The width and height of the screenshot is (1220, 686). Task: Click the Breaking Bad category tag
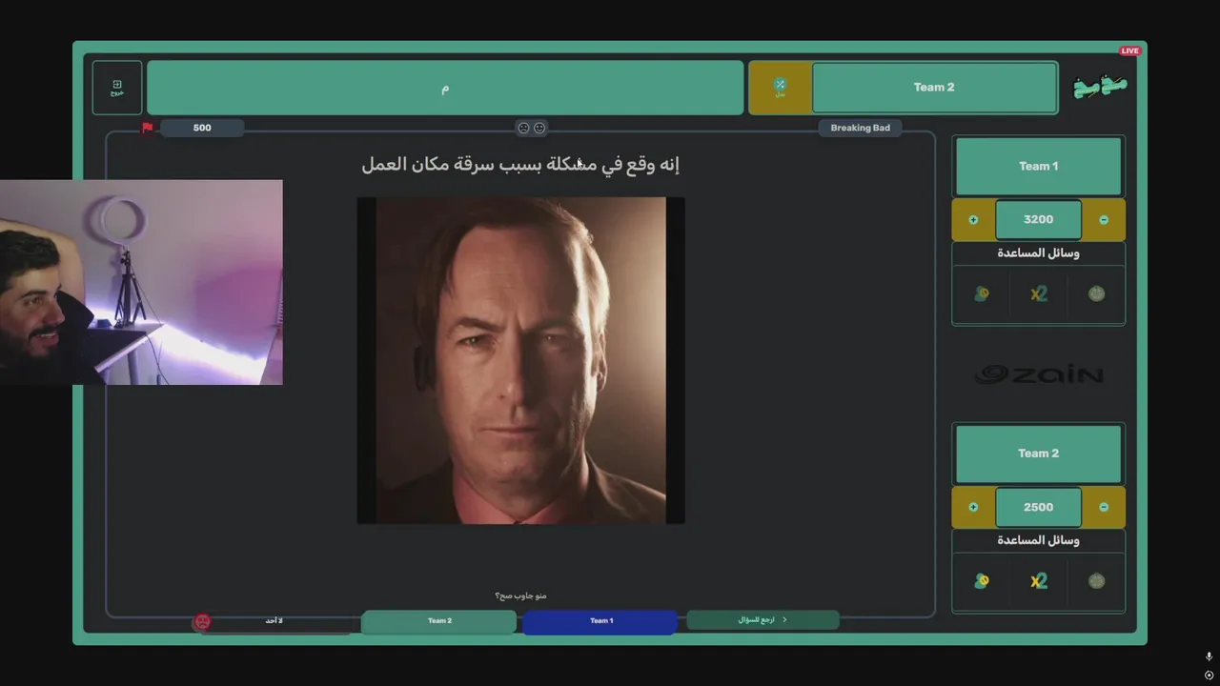[x=860, y=128]
